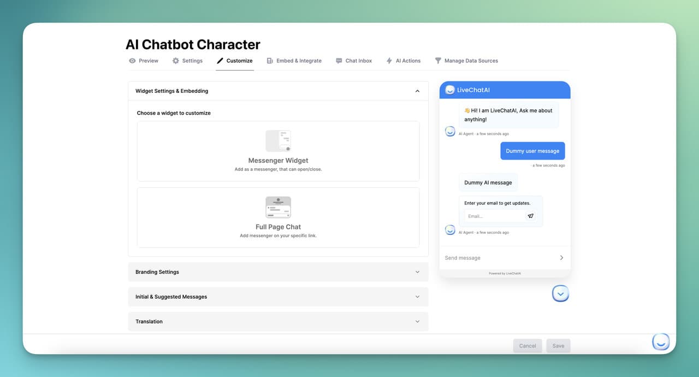Viewport: 699px width, 377px height.
Task: Click the greeting message from LiveChatAI
Action: (x=508, y=115)
